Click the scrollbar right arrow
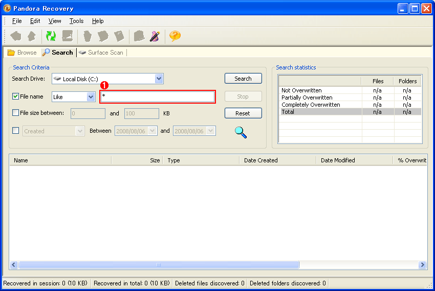435x291 pixels. click(422, 264)
